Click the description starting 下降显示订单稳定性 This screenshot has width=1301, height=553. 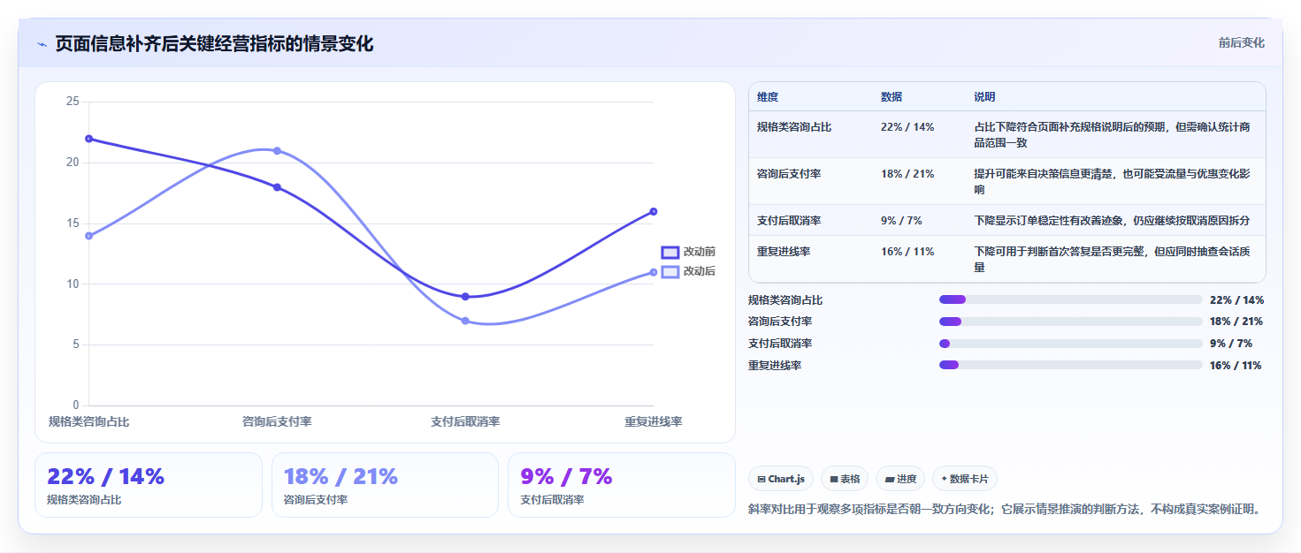[1113, 221]
